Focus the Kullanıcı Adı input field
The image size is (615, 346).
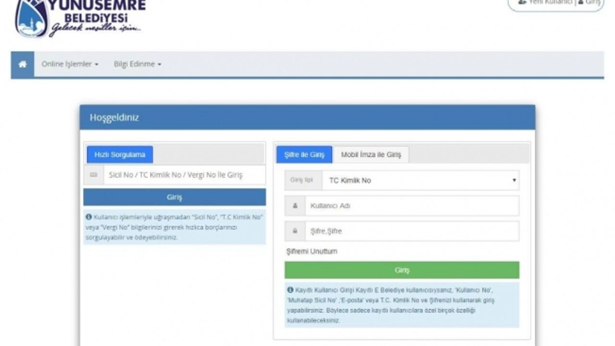coord(412,206)
